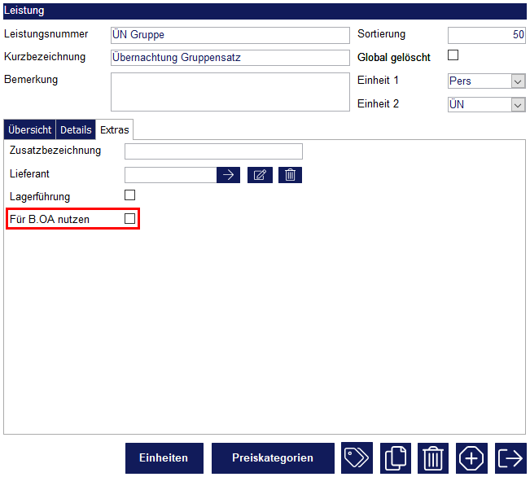Viewport: 530px width, 477px height.
Task: Click the add plus circle icon
Action: tap(471, 458)
